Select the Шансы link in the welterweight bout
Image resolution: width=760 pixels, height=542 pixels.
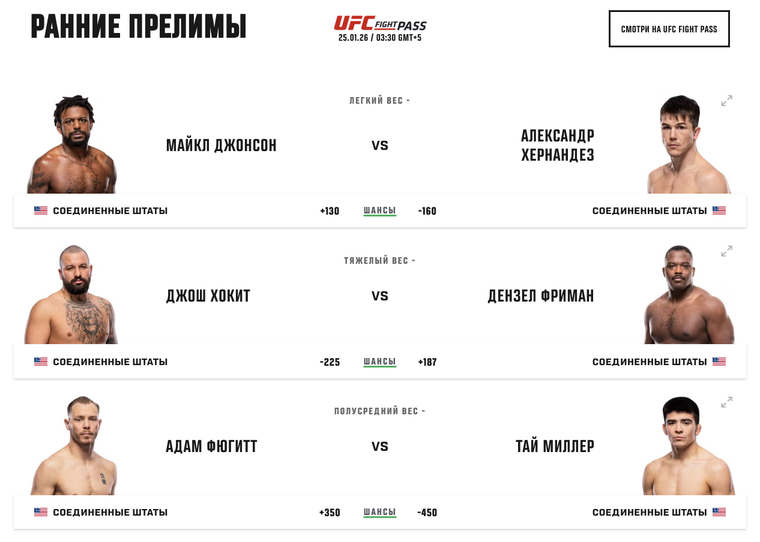tap(379, 512)
